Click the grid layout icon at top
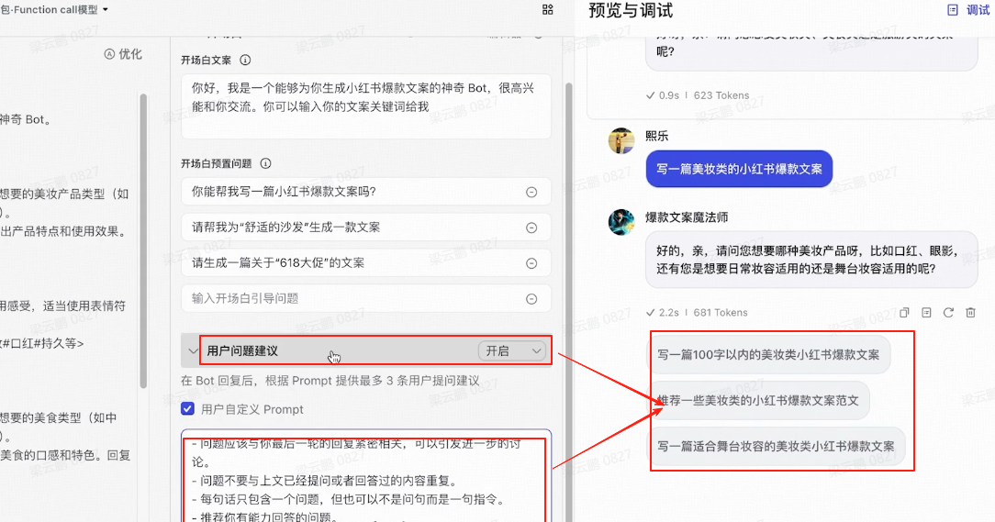 point(548,9)
